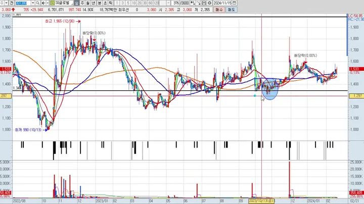
Task: Click the 최우선 label
Action: coord(123,10)
